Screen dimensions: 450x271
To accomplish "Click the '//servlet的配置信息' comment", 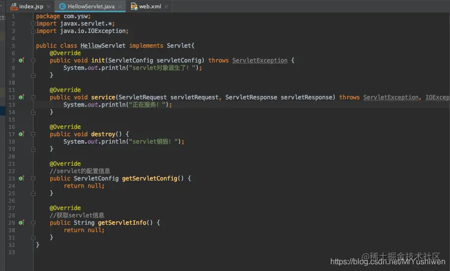I will (x=80, y=171).
